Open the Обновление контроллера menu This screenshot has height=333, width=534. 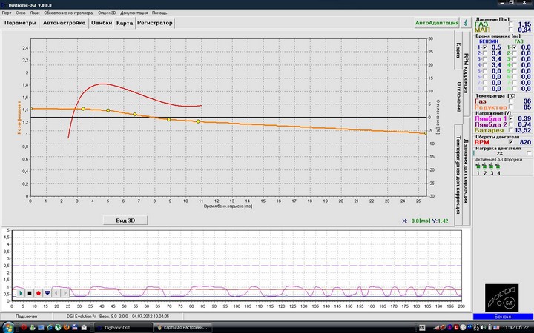68,13
